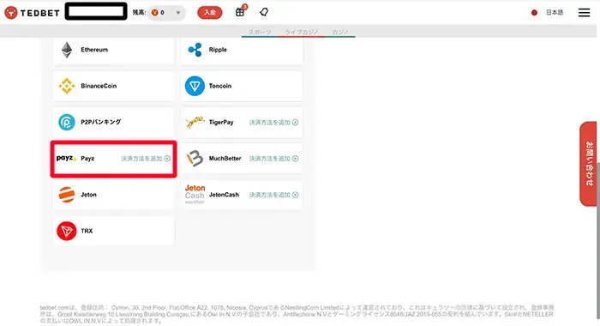The height and width of the screenshot is (326, 600).
Task: Click the page vertical scrollbar
Action: (x=598, y=241)
